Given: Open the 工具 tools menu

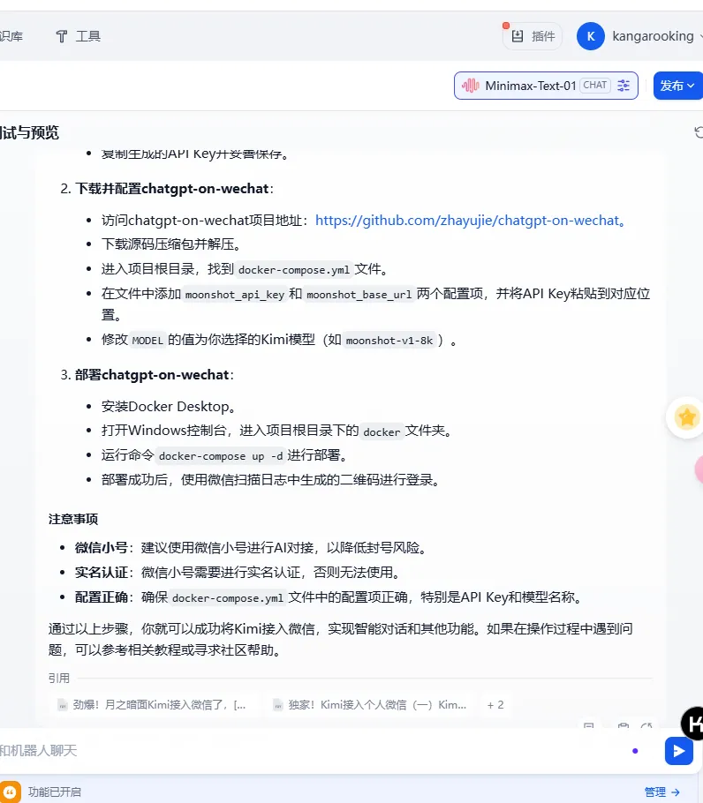Looking at the screenshot, I should click(78, 36).
